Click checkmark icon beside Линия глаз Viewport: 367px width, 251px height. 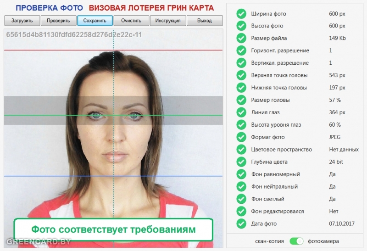point(241,112)
